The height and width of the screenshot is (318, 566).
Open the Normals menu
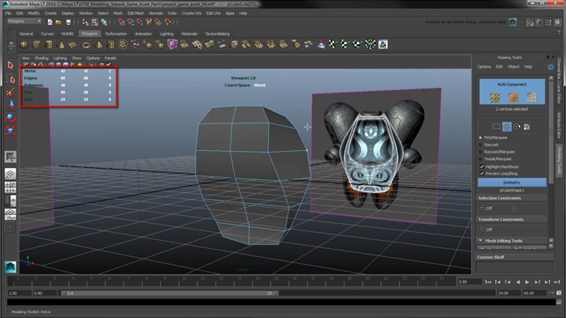156,13
